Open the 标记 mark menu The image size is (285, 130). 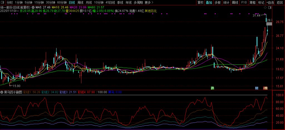(261, 2)
